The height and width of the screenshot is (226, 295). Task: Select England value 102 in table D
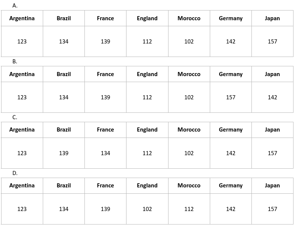[x=147, y=209]
